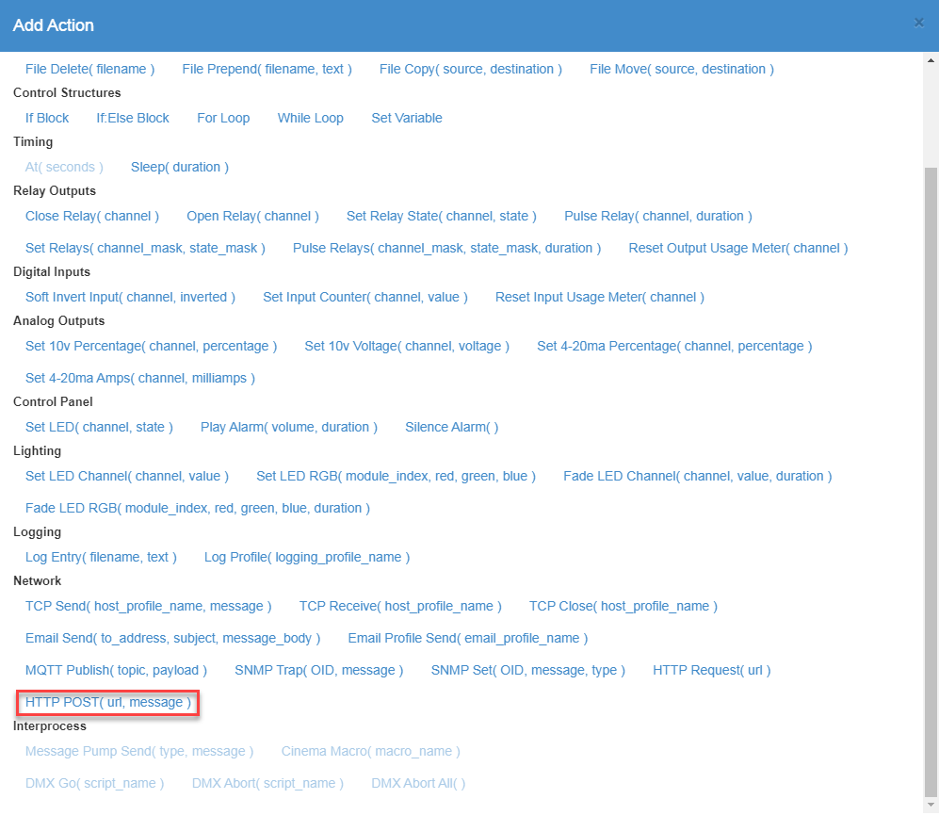Click DMX Abort( script_name ) action
This screenshot has width=939, height=815.
267,783
